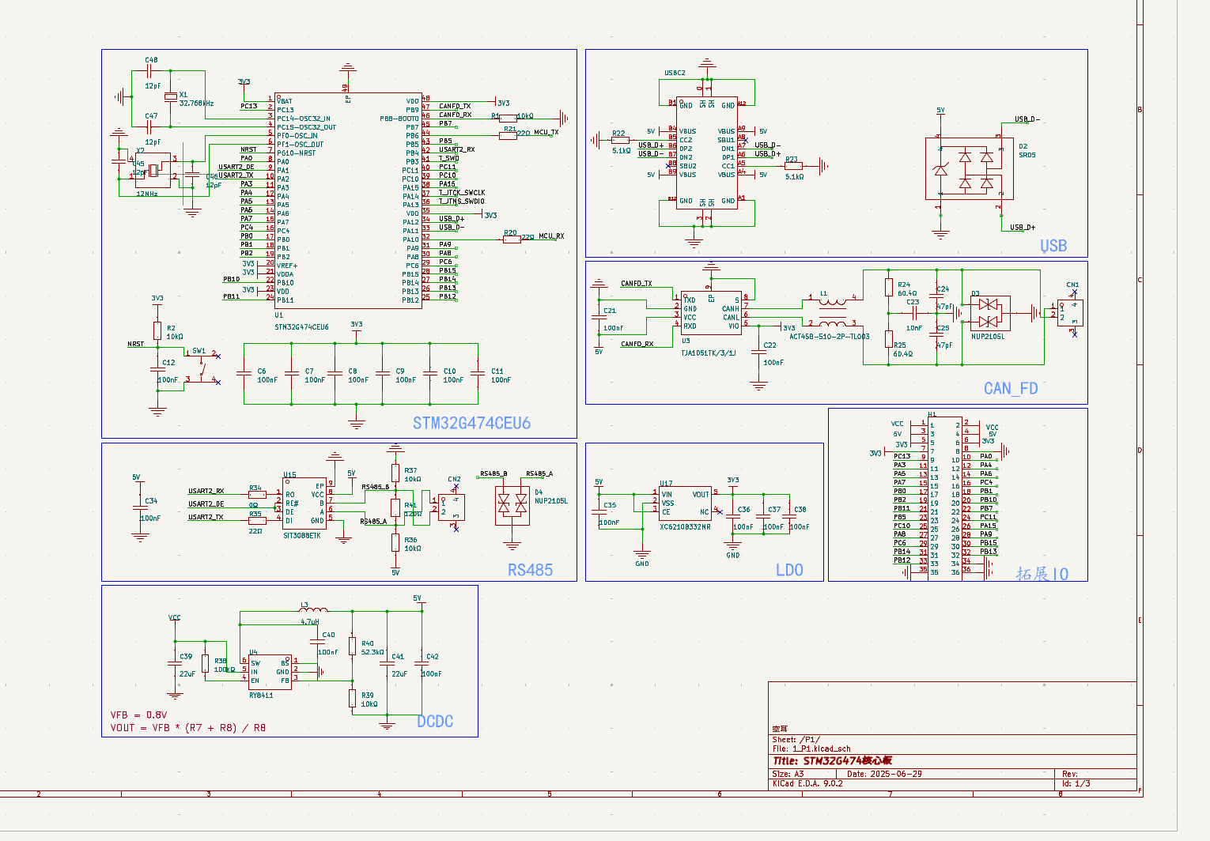This screenshot has height=841, width=1210.
Task: Select resistor R23 on the CC1 line
Action: click(792, 166)
